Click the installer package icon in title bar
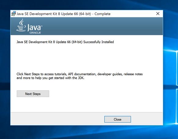The image size is (178, 139). click(x=13, y=14)
